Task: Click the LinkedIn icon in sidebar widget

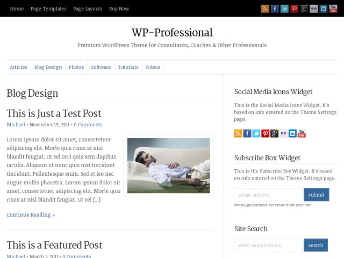Action: [292, 133]
